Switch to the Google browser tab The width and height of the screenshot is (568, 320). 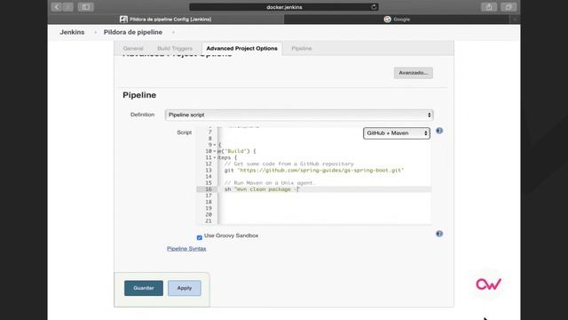click(397, 20)
